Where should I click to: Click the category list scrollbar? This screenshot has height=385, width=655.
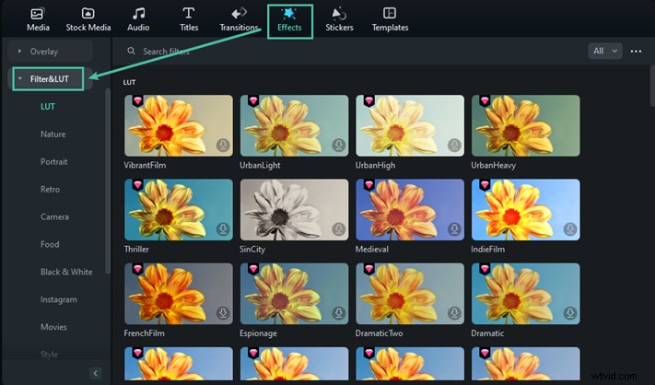tap(108, 181)
